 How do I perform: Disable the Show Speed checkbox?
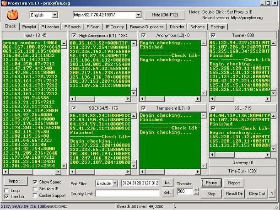click(35, 182)
